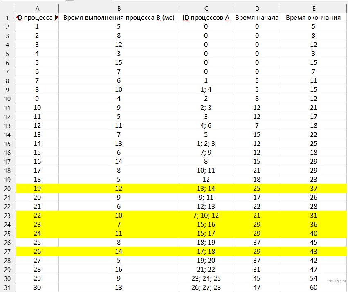Click column C header
Screen dimensions: 348x292
(206, 8)
